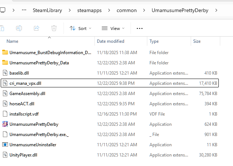This screenshot has height=166, width=233.
Task: Click the baselib.dll file name
Action: coord(19,73)
